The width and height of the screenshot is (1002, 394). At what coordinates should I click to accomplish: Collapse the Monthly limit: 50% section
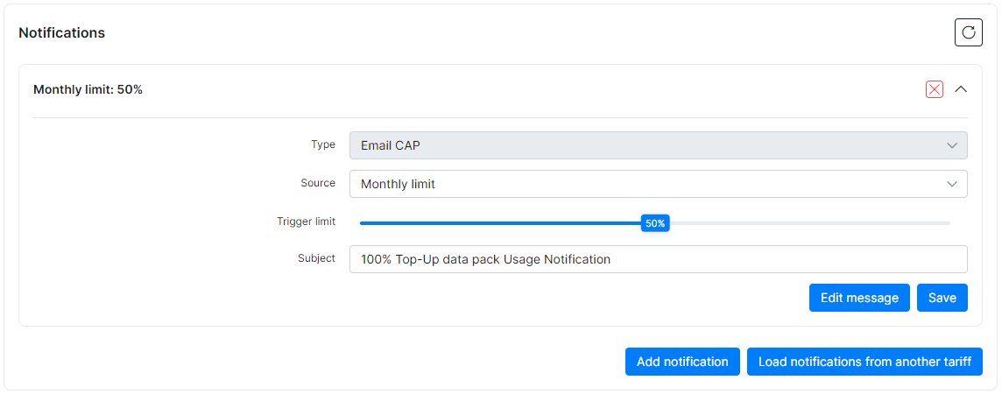point(961,90)
